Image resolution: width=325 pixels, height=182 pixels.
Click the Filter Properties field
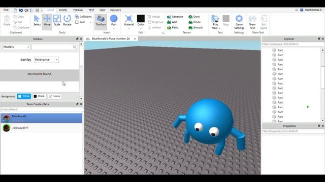[293, 131]
